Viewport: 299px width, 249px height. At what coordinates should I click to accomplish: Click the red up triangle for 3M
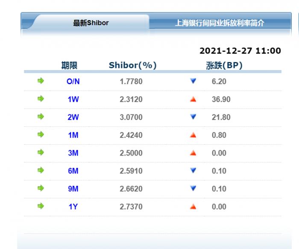click(x=193, y=153)
